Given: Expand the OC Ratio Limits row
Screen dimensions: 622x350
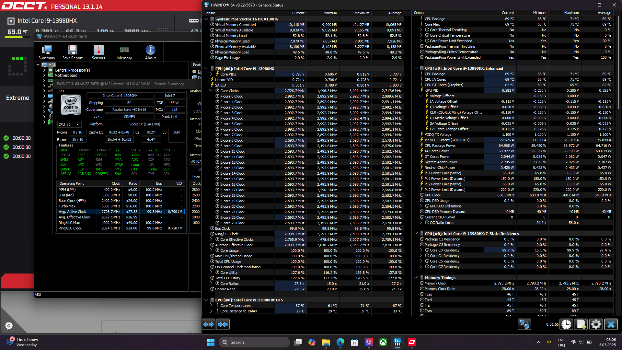Looking at the screenshot, I should tap(421, 223).
